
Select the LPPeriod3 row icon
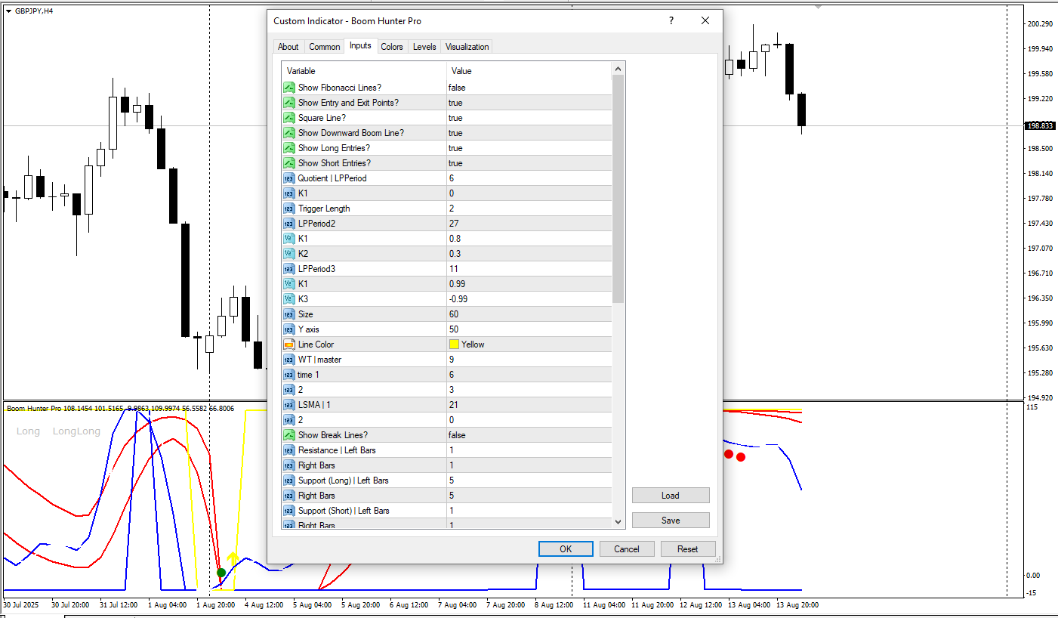point(288,269)
